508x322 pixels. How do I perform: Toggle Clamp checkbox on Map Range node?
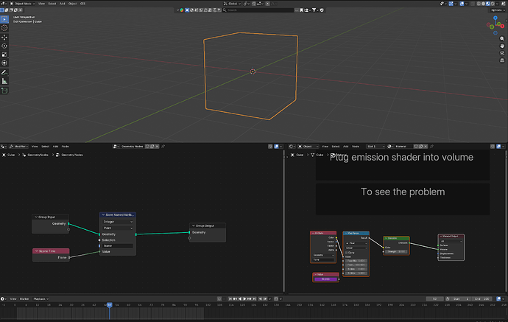click(x=347, y=252)
